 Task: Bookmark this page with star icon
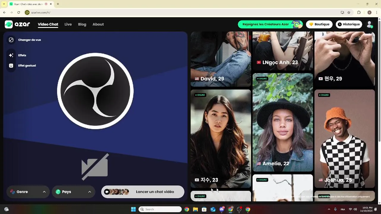tap(349, 12)
